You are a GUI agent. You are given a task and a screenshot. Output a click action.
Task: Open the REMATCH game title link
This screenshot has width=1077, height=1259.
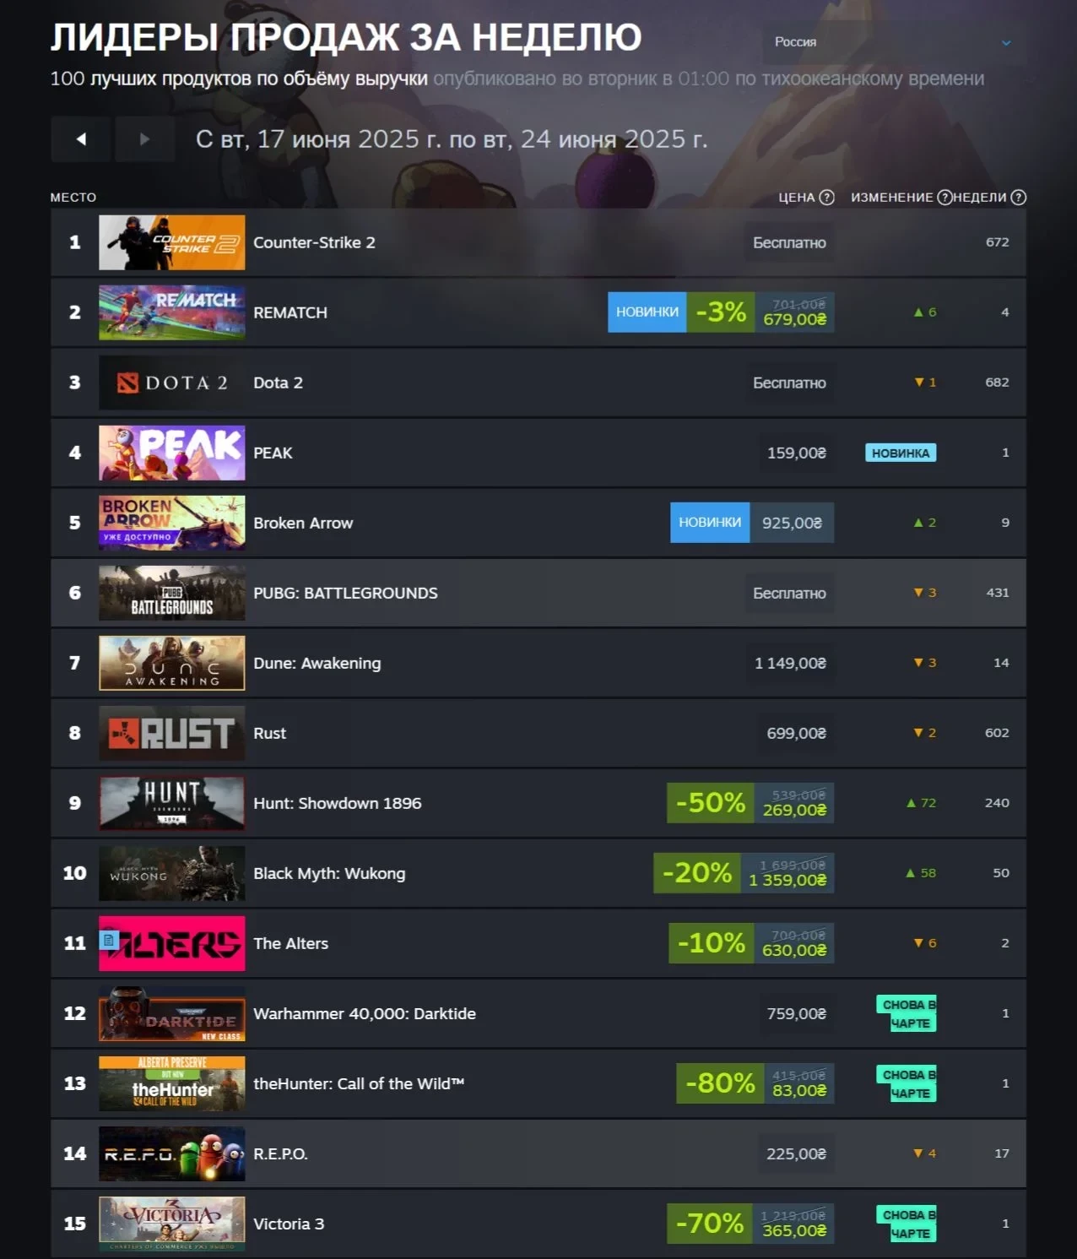[290, 312]
